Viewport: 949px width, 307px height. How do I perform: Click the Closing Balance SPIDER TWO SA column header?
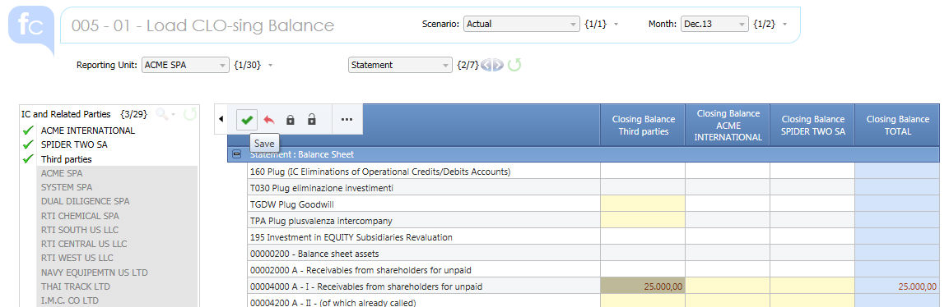point(812,125)
